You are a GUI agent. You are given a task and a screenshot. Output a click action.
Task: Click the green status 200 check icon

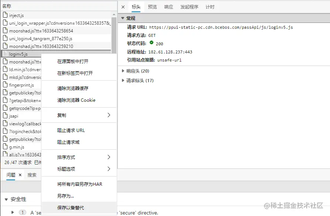pos(152,43)
